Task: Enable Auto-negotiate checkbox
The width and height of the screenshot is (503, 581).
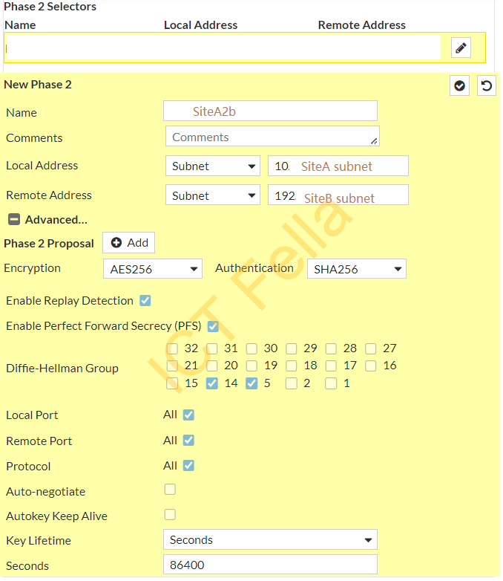Action: (x=170, y=490)
